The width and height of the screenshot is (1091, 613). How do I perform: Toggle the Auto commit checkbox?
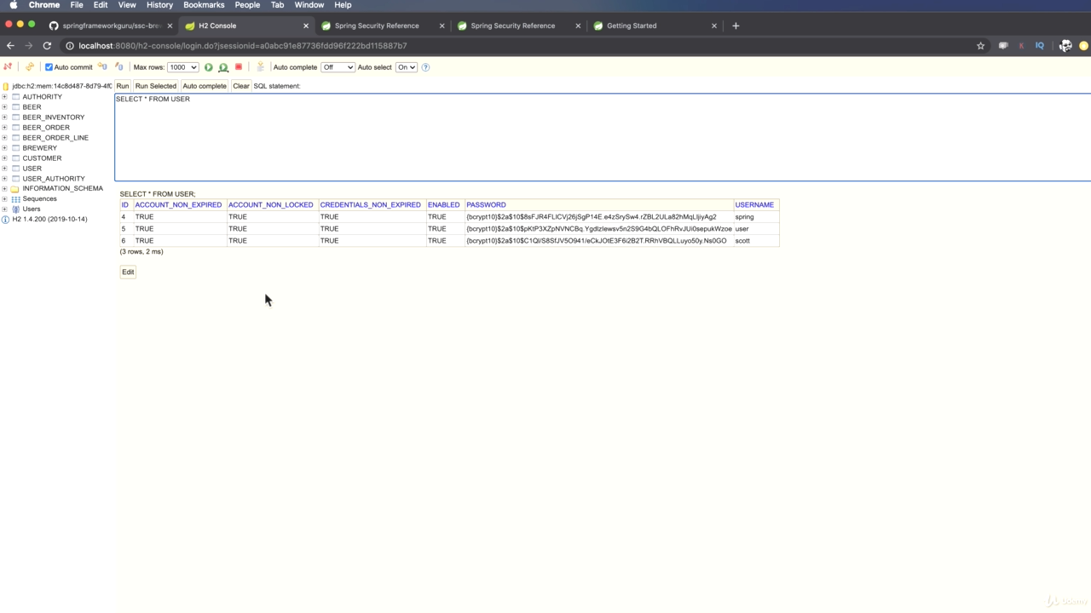point(49,67)
